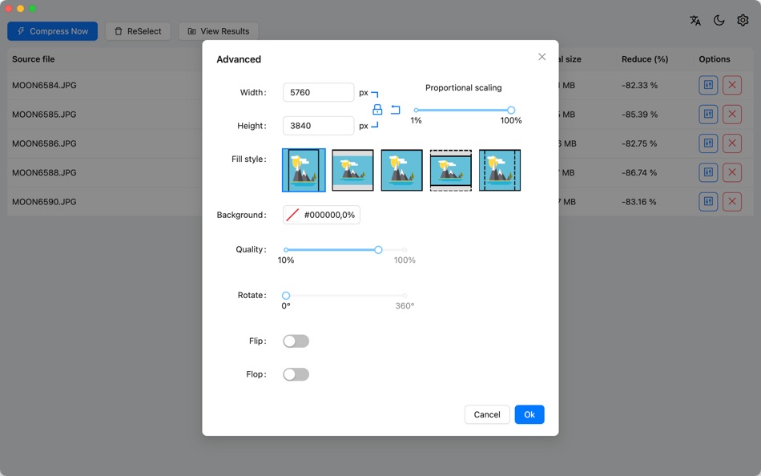Remove MOON6590.JPG using red X icon
Image resolution: width=761 pixels, height=476 pixels.
(731, 201)
